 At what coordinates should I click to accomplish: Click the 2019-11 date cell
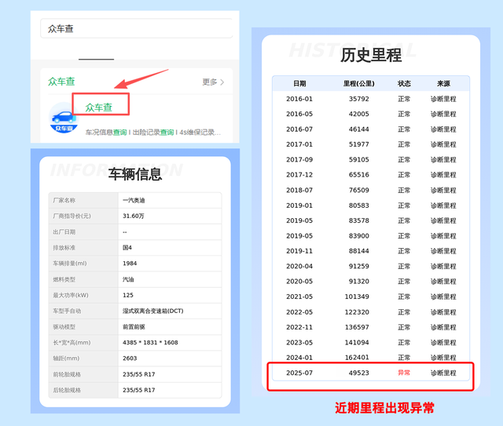299,251
